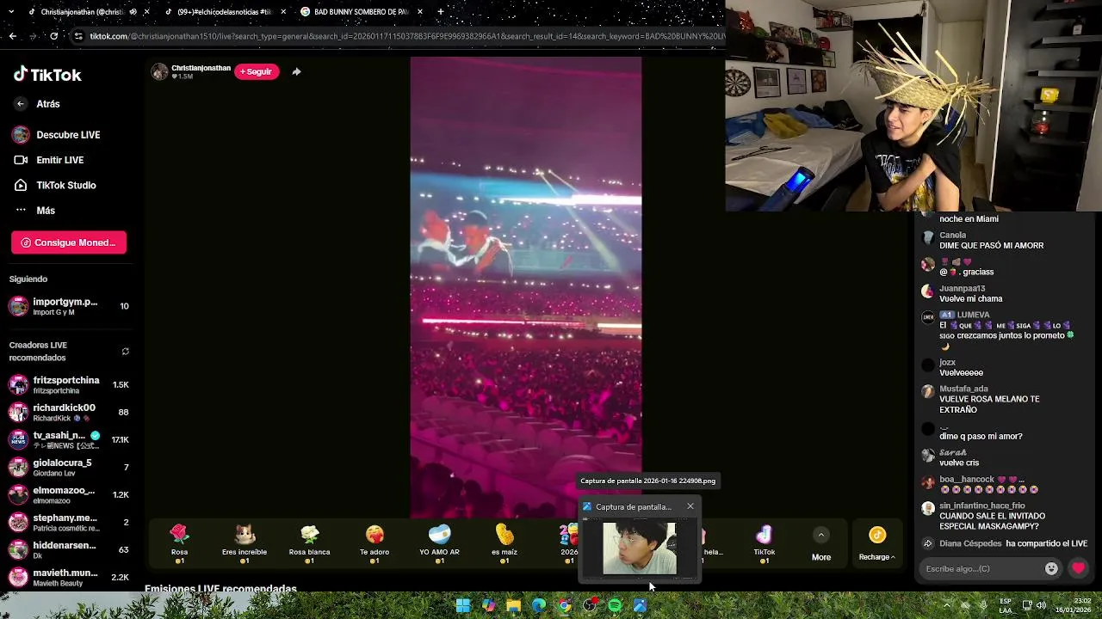The width and height of the screenshot is (1102, 619).
Task: Open fritzsportchina's LIVE stream
Action: [69, 385]
